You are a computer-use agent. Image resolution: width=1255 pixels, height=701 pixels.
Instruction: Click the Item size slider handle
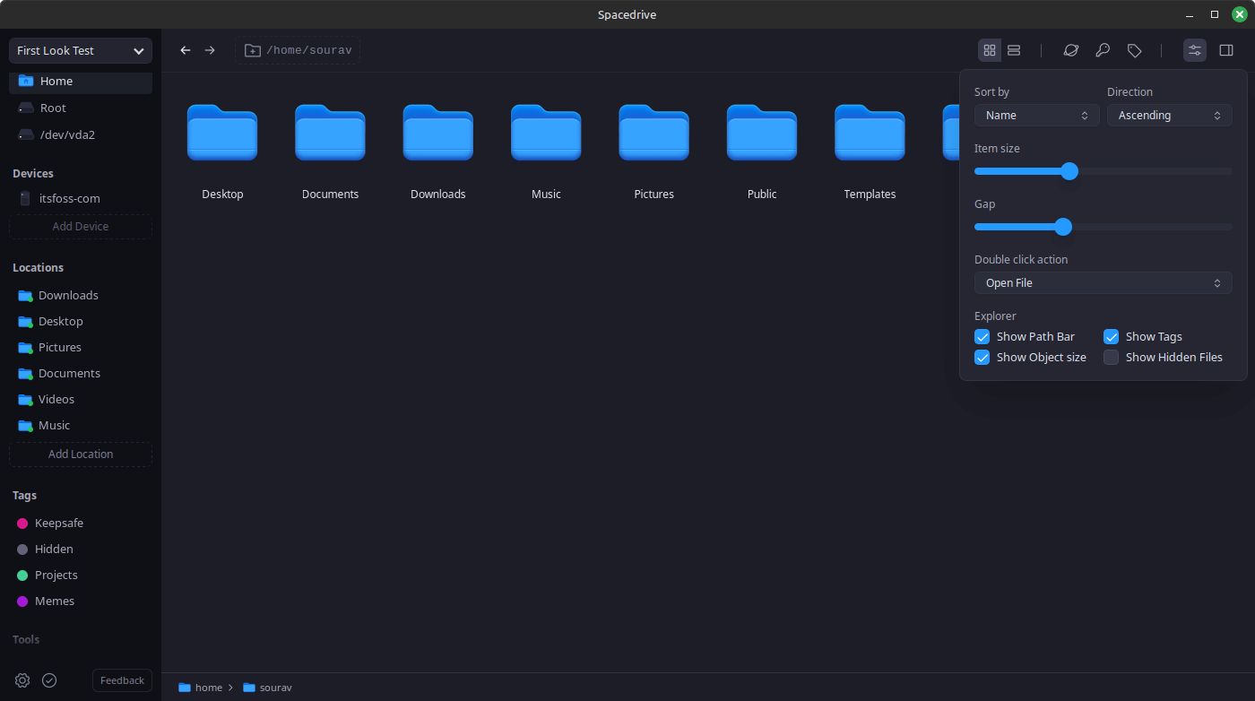click(1069, 171)
